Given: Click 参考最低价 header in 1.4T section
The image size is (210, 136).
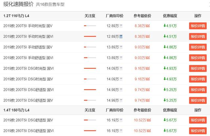Looking at the screenshot, I should tap(142, 110).
